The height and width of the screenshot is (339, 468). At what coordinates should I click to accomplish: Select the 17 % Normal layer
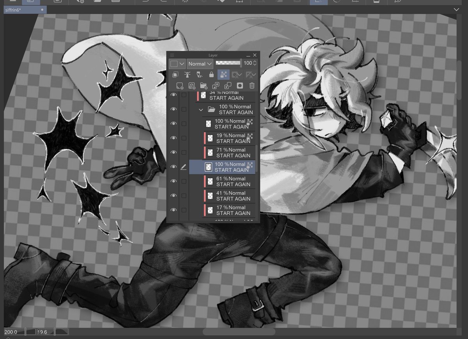[x=229, y=210]
